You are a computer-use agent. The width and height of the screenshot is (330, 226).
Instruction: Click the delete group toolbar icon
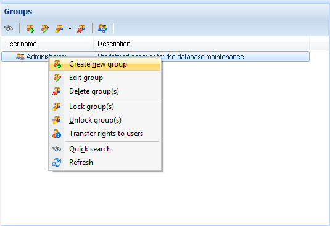pyautogui.click(x=81, y=28)
